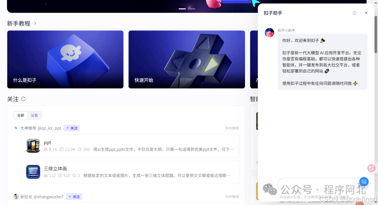Open the 三维立体画 bot icon
The height and width of the screenshot is (205, 378).
[x=33, y=172]
